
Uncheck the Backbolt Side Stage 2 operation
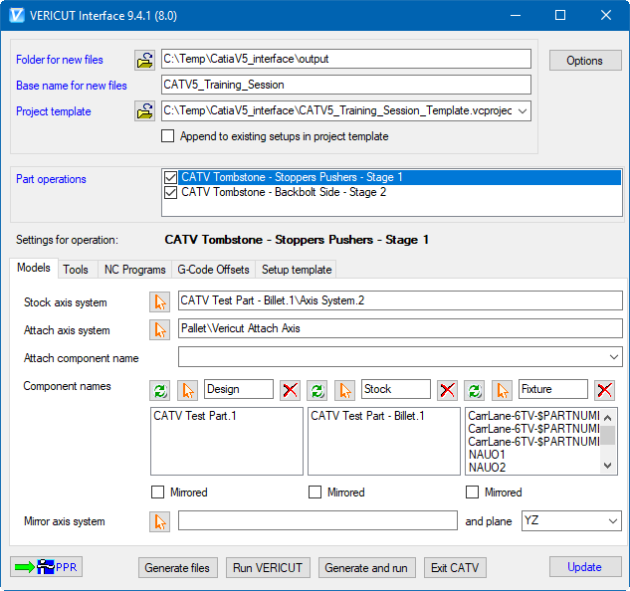click(171, 192)
